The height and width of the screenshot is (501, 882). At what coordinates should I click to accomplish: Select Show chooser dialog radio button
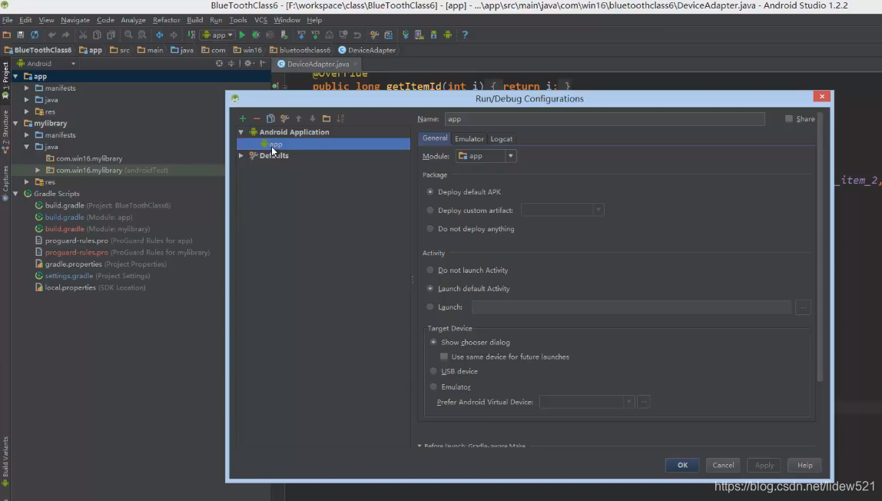(433, 342)
